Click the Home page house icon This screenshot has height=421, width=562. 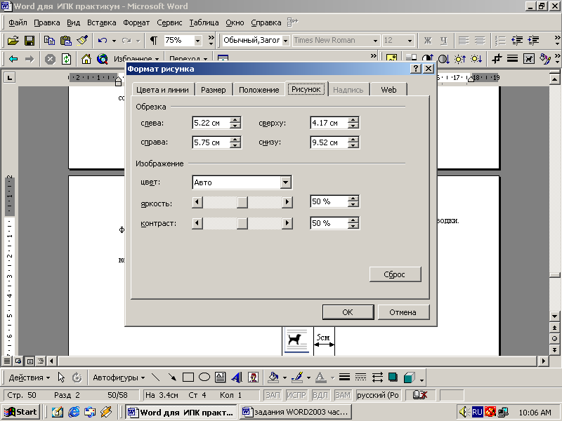pos(86,59)
